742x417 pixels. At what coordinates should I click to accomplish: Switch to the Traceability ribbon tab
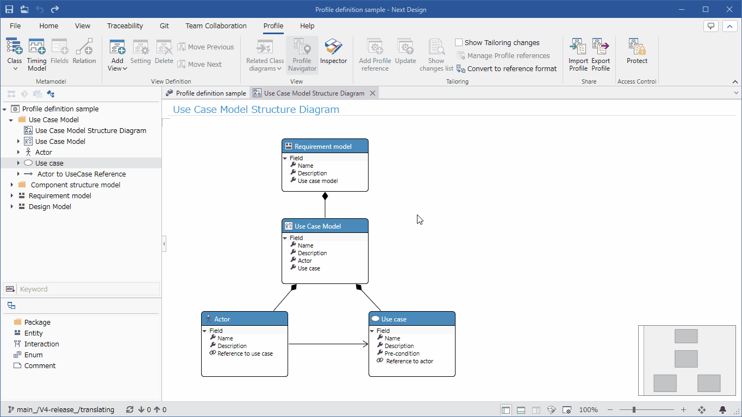[125, 26]
